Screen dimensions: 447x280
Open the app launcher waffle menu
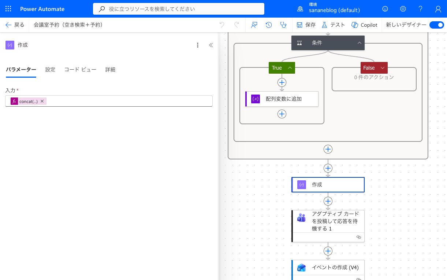coord(8,9)
